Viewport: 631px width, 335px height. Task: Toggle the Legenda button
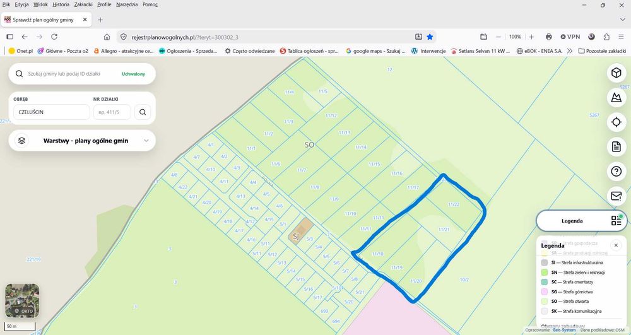tap(581, 221)
